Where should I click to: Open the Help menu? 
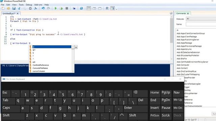point(47,5)
